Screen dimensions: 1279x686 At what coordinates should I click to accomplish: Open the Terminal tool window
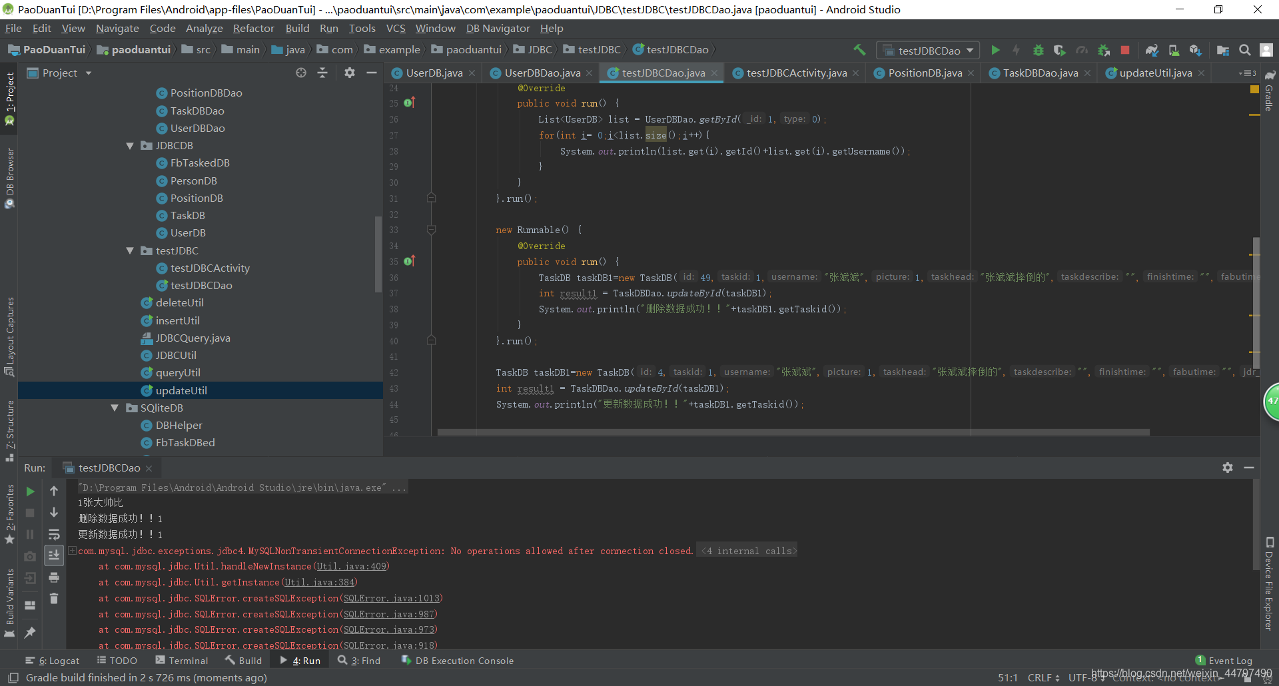point(182,661)
